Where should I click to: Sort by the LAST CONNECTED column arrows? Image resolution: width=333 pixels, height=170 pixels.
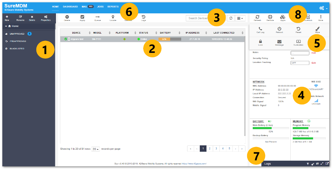click(x=242, y=33)
